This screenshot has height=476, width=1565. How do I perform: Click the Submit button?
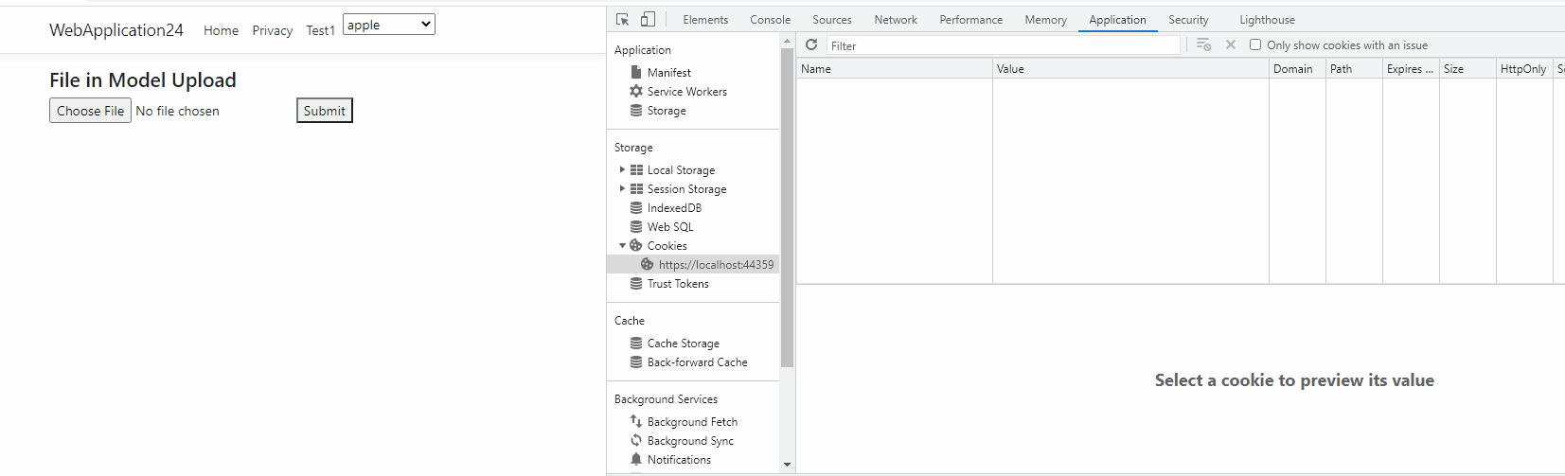tap(325, 111)
